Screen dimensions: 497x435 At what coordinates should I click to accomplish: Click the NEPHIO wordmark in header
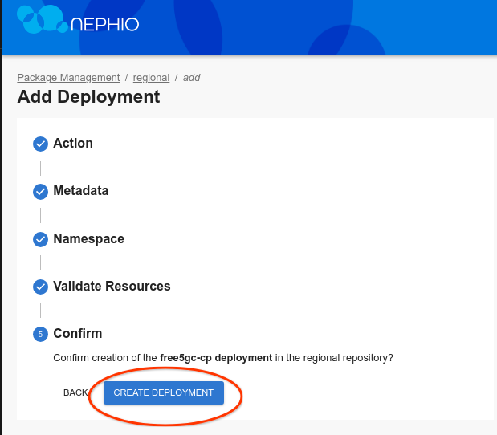tap(104, 24)
